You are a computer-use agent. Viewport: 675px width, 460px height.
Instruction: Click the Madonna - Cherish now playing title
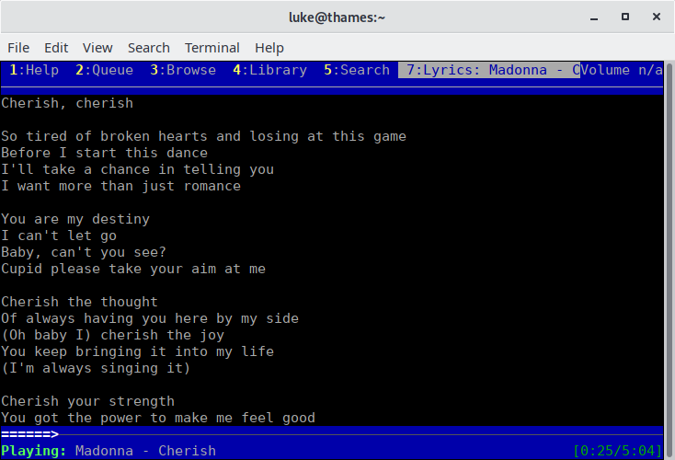click(x=145, y=451)
